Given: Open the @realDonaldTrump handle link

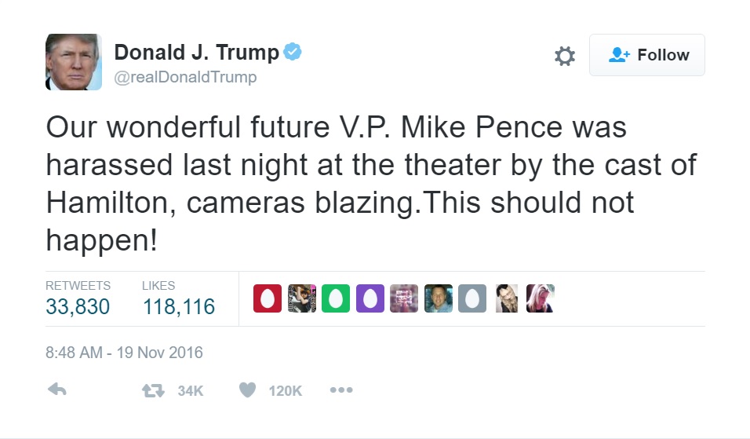Looking at the screenshot, I should click(x=185, y=77).
